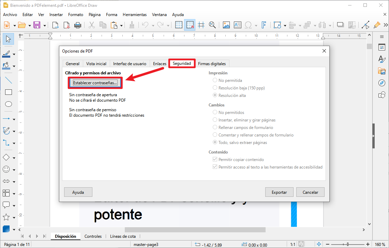389x248 pixels.
Task: Open the Archivo menu
Action: 10,15
